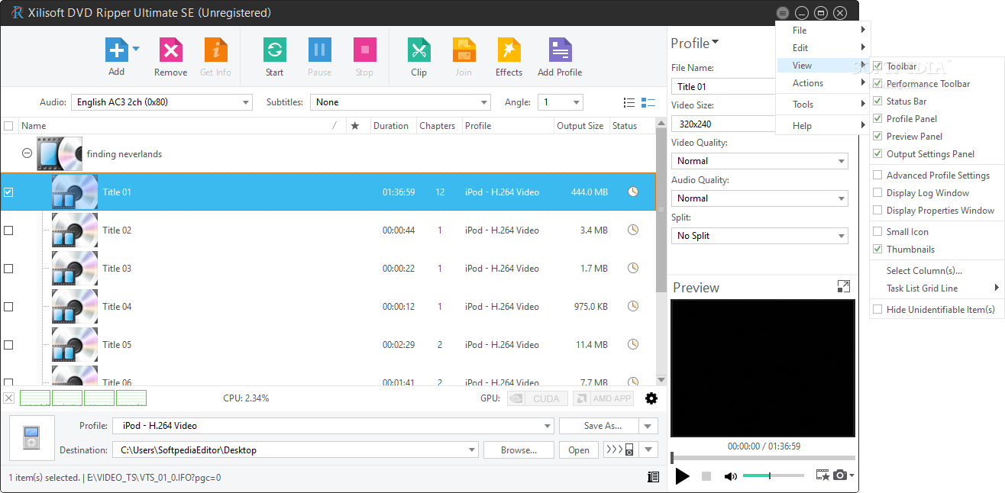Start ripping with the Start icon
This screenshot has height=493, width=1005.
275,50
